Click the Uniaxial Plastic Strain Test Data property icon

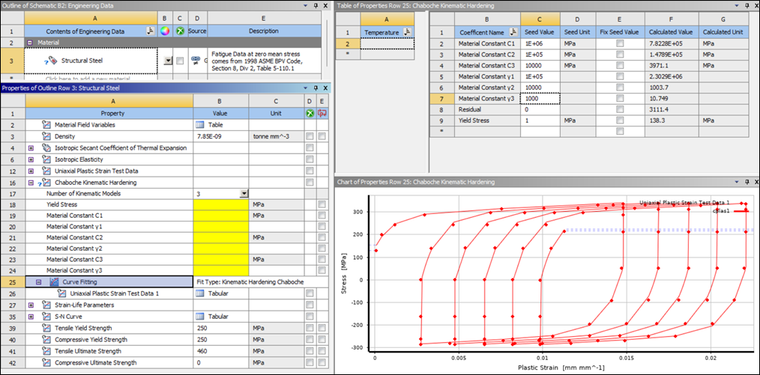[x=46, y=171]
